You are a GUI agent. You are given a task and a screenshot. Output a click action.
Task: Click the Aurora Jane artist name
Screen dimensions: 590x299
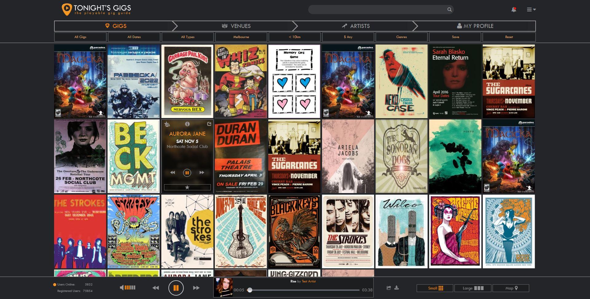(187, 134)
